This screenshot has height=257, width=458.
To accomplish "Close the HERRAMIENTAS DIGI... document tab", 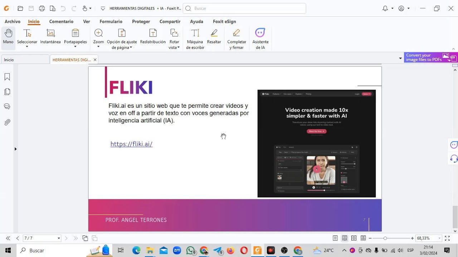I will point(95,60).
